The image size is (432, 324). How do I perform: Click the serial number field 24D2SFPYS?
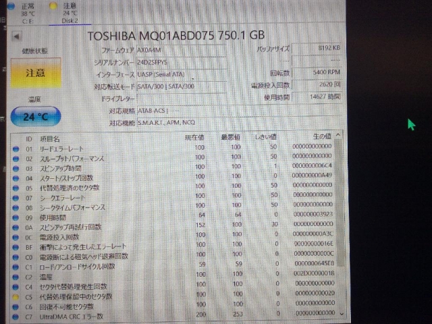click(x=182, y=62)
